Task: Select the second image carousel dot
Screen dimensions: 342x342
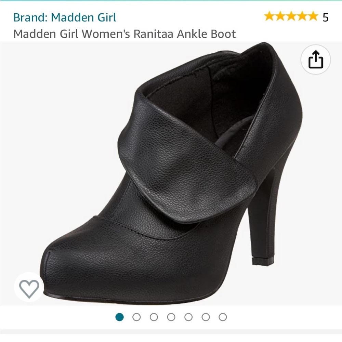Action: (136, 317)
